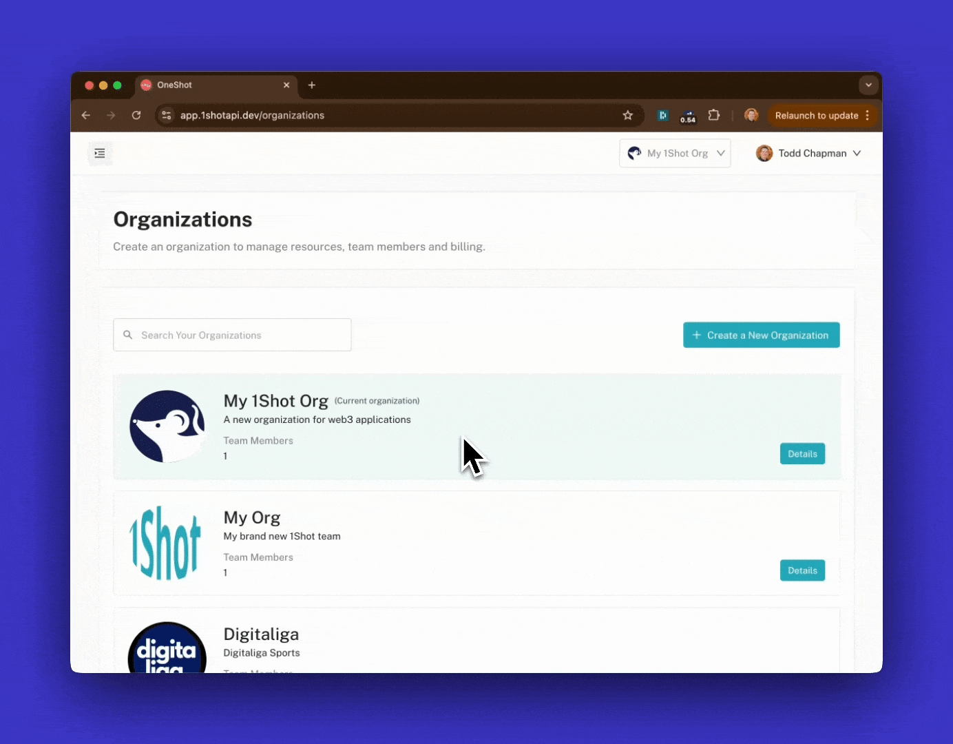Screen dimensions: 953x744
Task: Click the search magnifier icon
Action: pyautogui.click(x=127, y=335)
